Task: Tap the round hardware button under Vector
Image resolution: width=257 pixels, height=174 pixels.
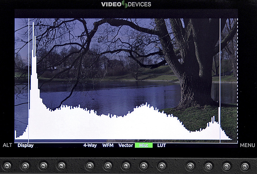Action: [x=126, y=166]
